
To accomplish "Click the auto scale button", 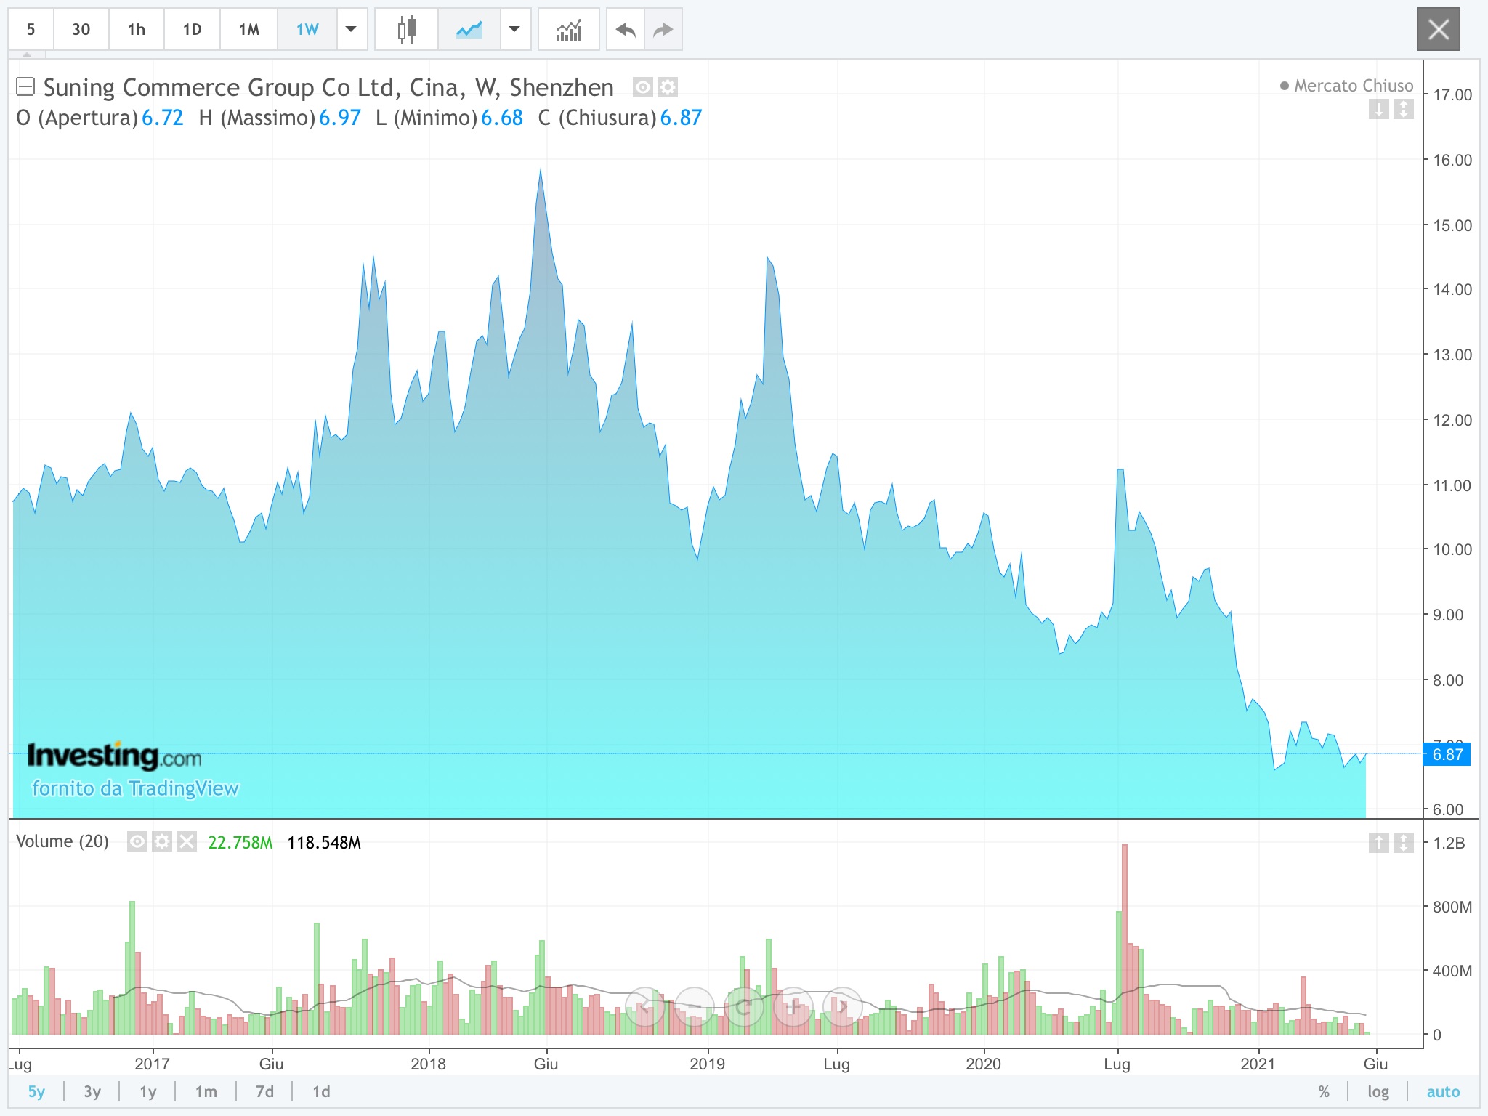I will pos(1442,1091).
